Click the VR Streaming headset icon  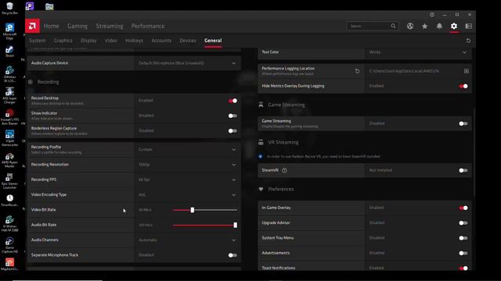pos(261,142)
